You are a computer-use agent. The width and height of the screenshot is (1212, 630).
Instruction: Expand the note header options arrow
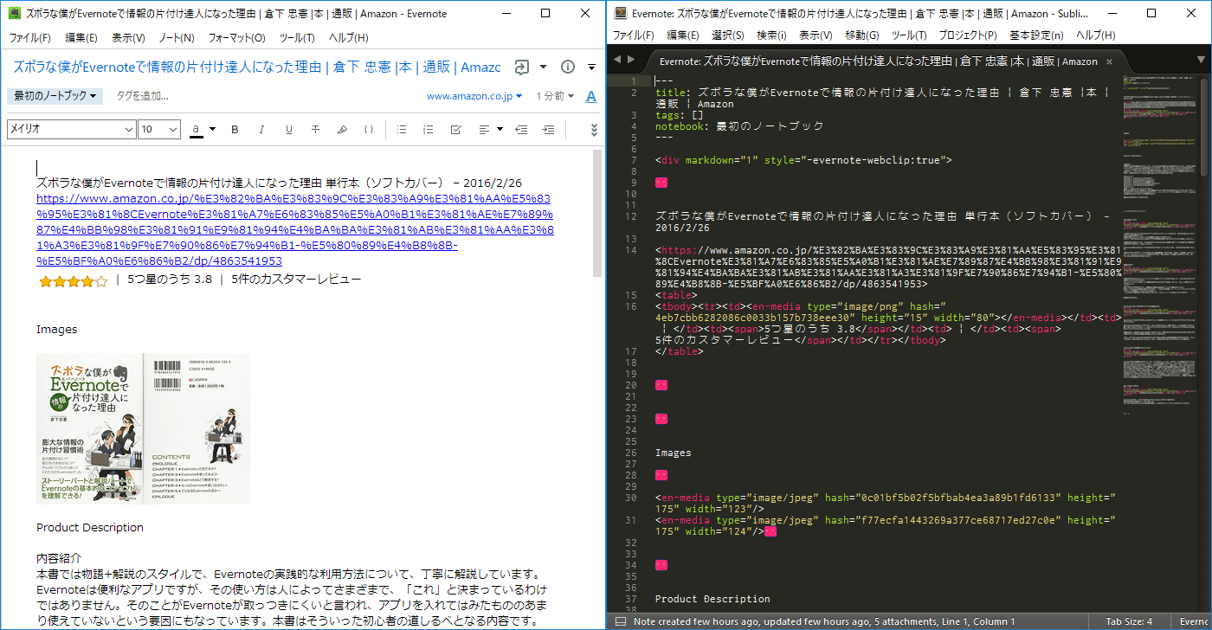tap(591, 67)
